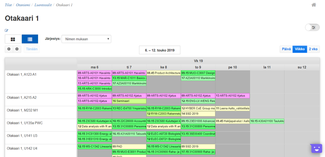Navigate to Otaniemi breadcrumb

(x=22, y=5)
